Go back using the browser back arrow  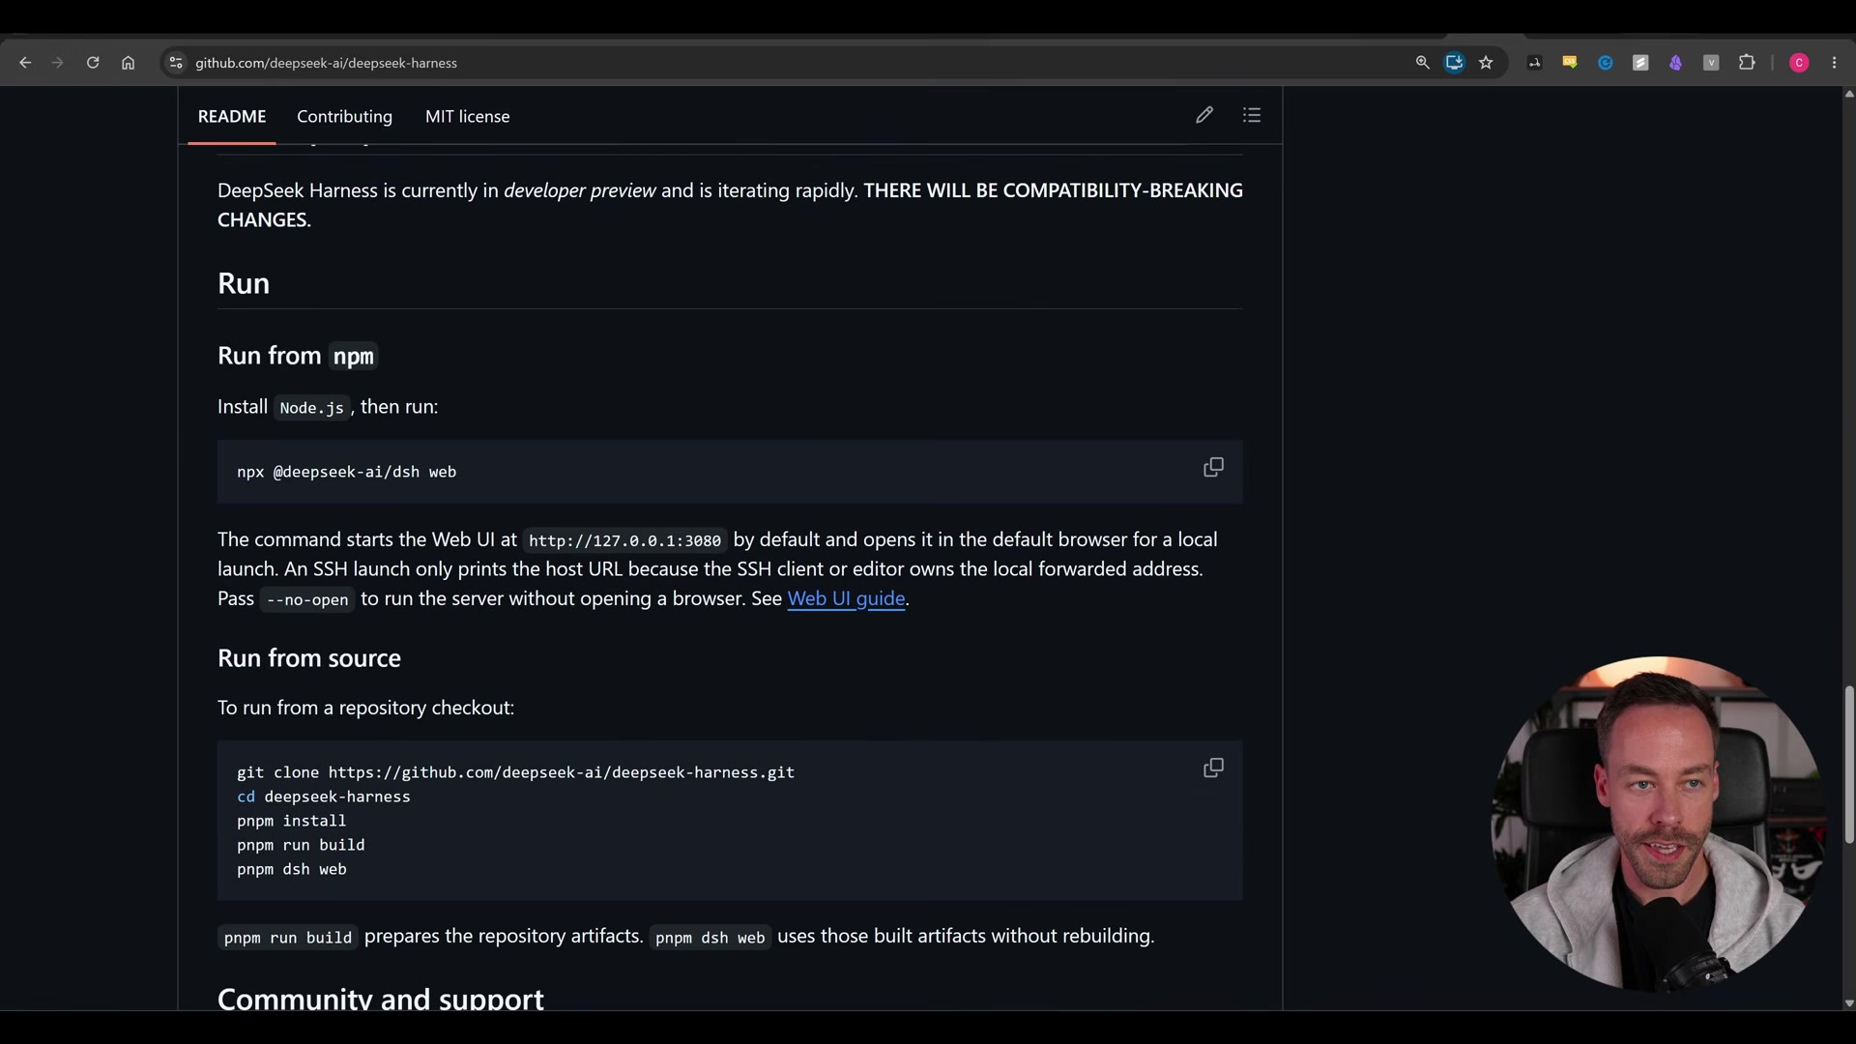(x=25, y=63)
